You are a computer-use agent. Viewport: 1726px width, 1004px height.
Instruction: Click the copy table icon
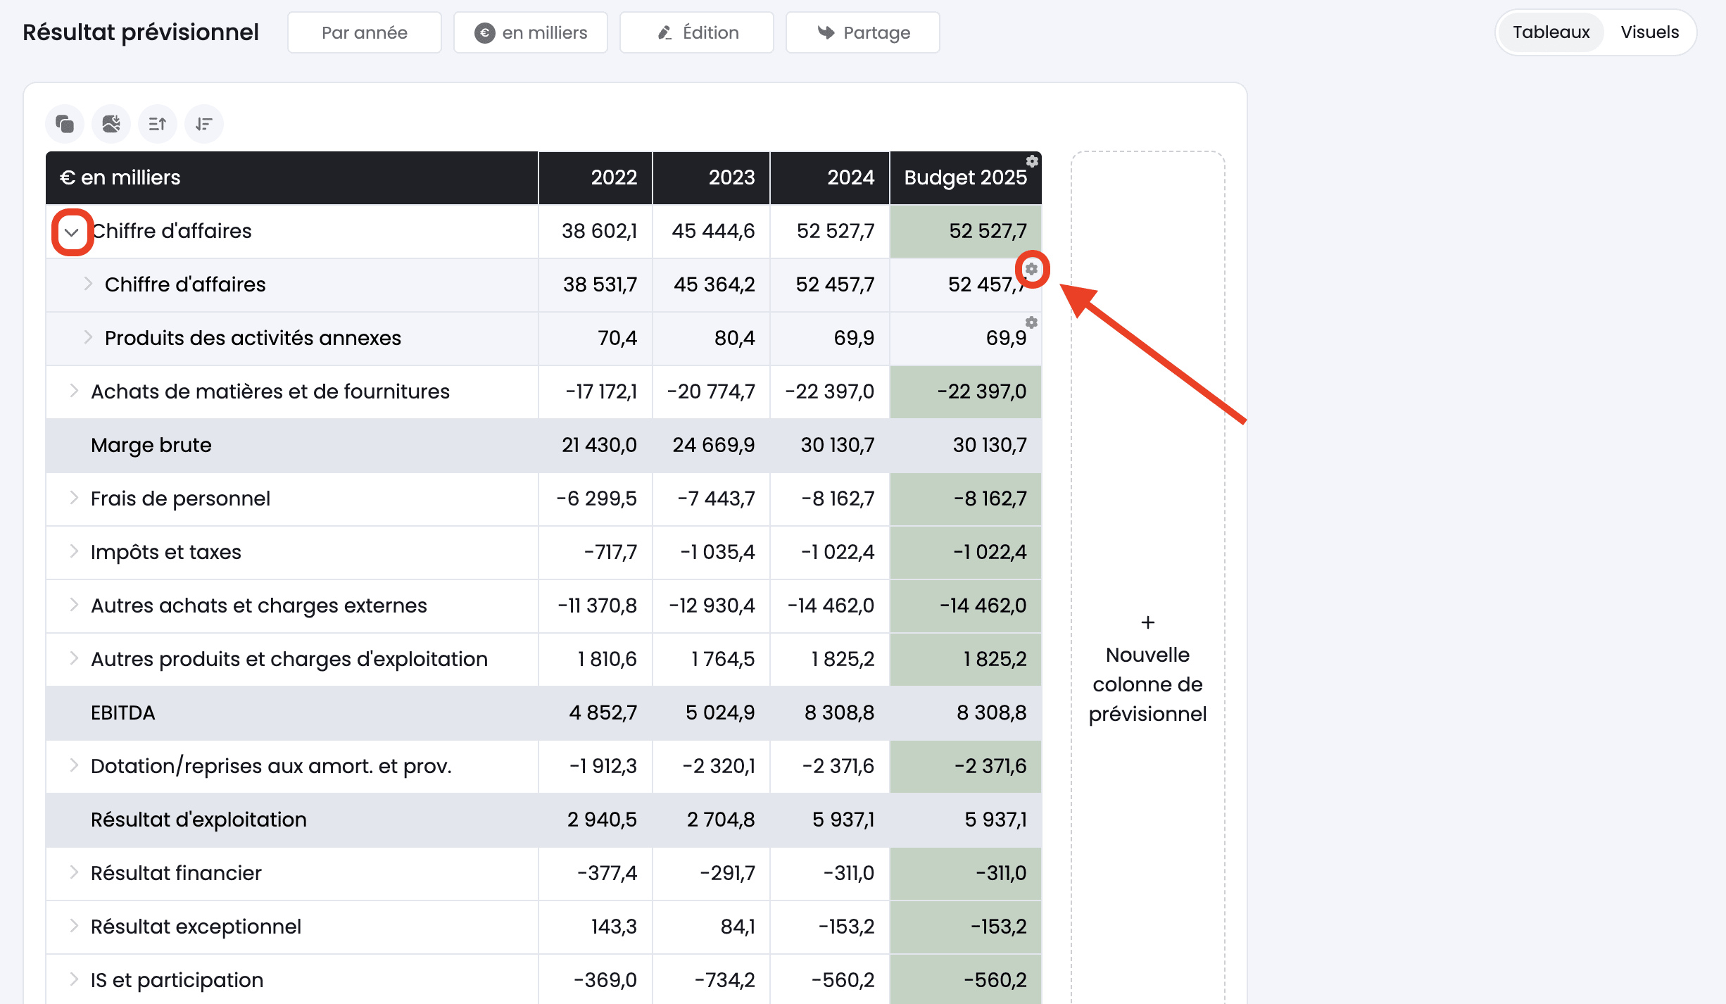pyautogui.click(x=65, y=124)
